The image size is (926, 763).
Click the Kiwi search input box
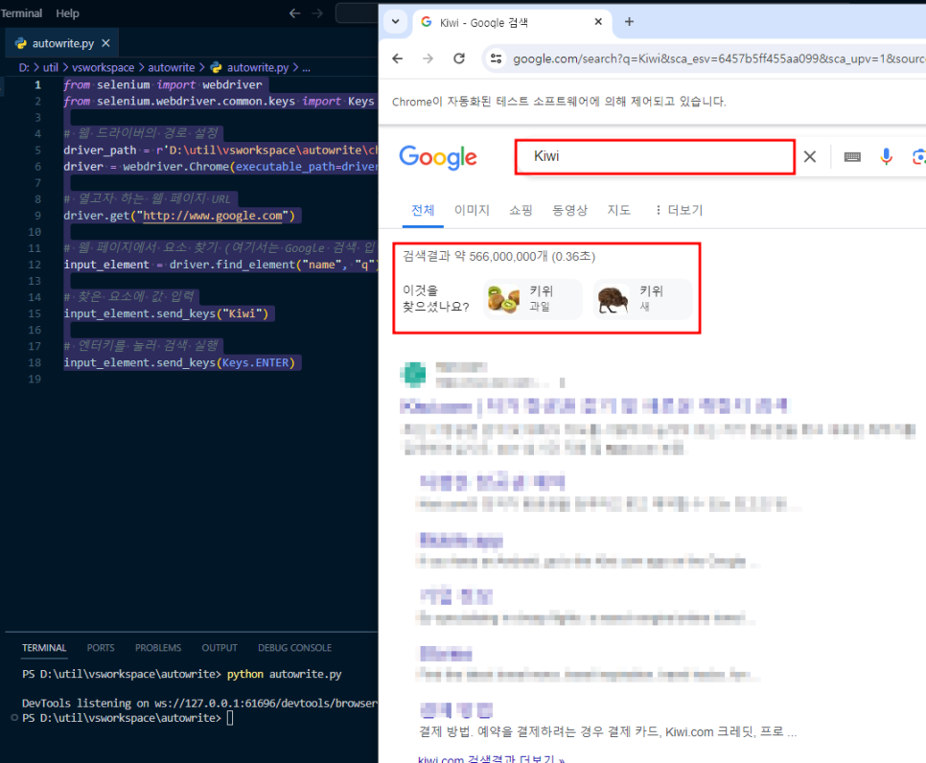point(655,156)
